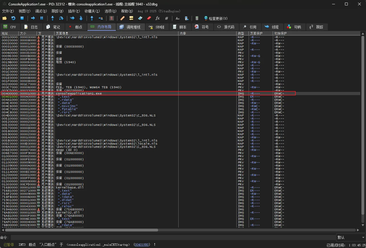
Task: Click 检查更新(U) check updates button
Action: point(216,18)
